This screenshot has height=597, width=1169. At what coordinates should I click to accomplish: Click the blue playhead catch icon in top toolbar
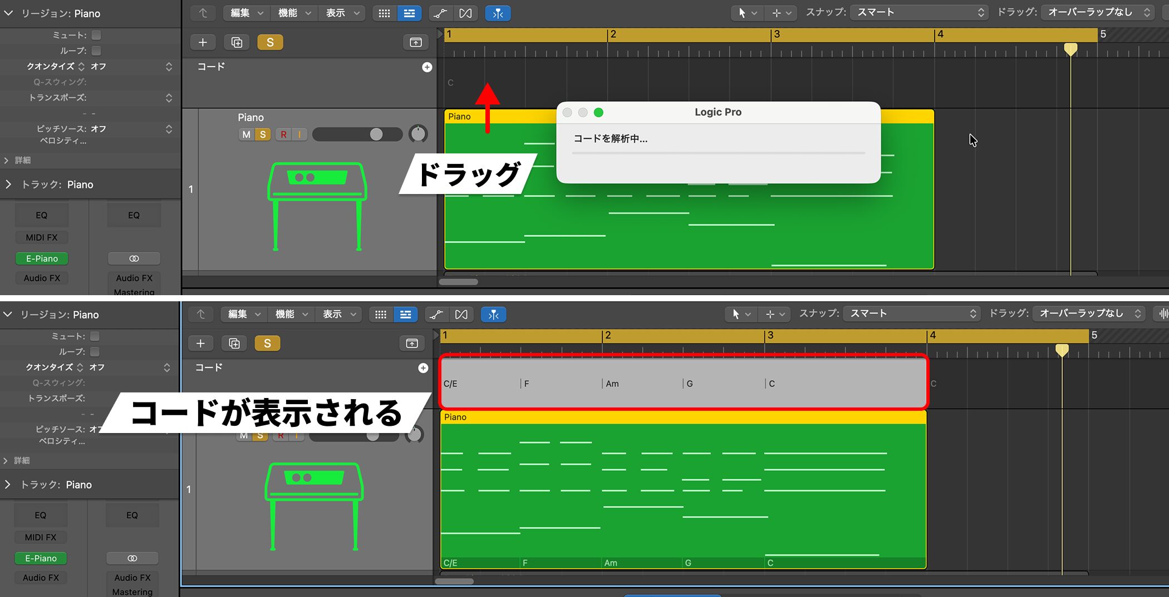[498, 13]
